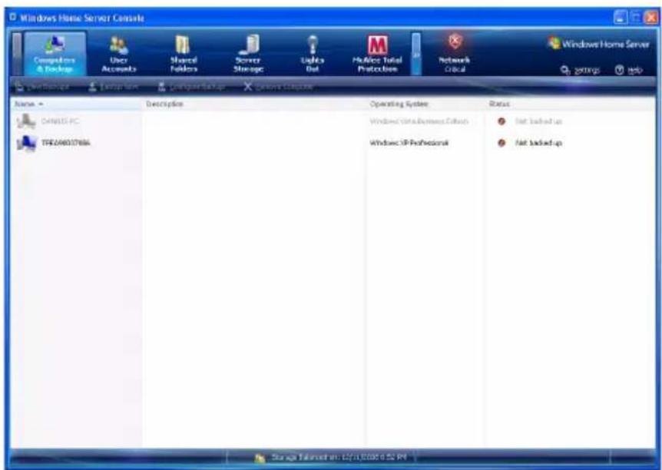Screen dimensions: 662x470
Task: Go to the Server Storage tab
Action: point(248,54)
